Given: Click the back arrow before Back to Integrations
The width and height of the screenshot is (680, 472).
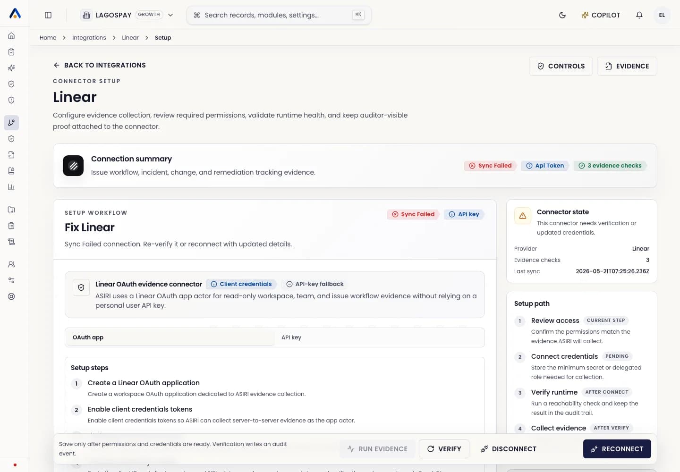Looking at the screenshot, I should [57, 65].
